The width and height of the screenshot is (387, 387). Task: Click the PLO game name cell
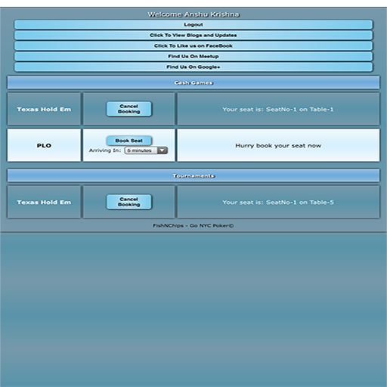[44, 145]
